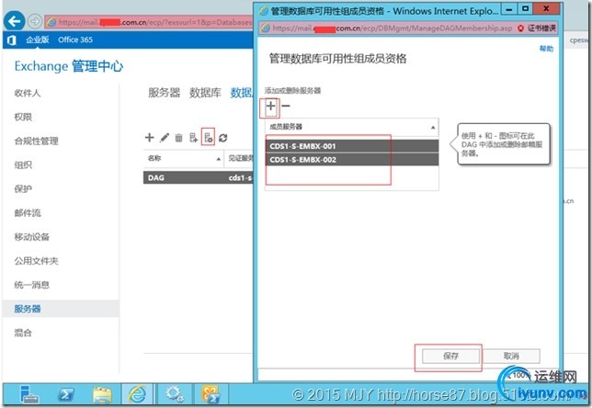Open 混合 in left navigation
Viewport: 592px width, 408px height.
point(23,333)
